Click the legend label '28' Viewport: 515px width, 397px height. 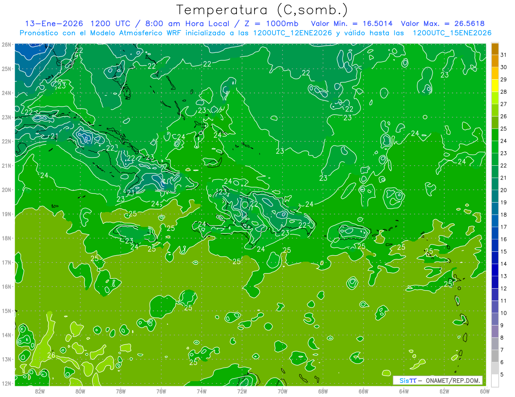504,92
